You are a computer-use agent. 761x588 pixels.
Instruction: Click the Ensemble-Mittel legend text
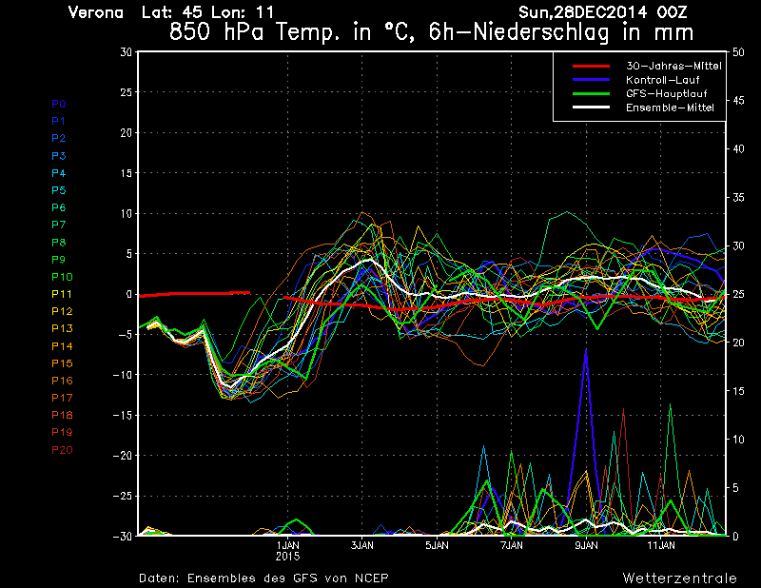point(670,108)
